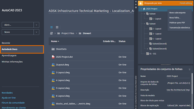Click the root project icon in breadcrumb
This screenshot has width=194, height=109.
[51, 33]
